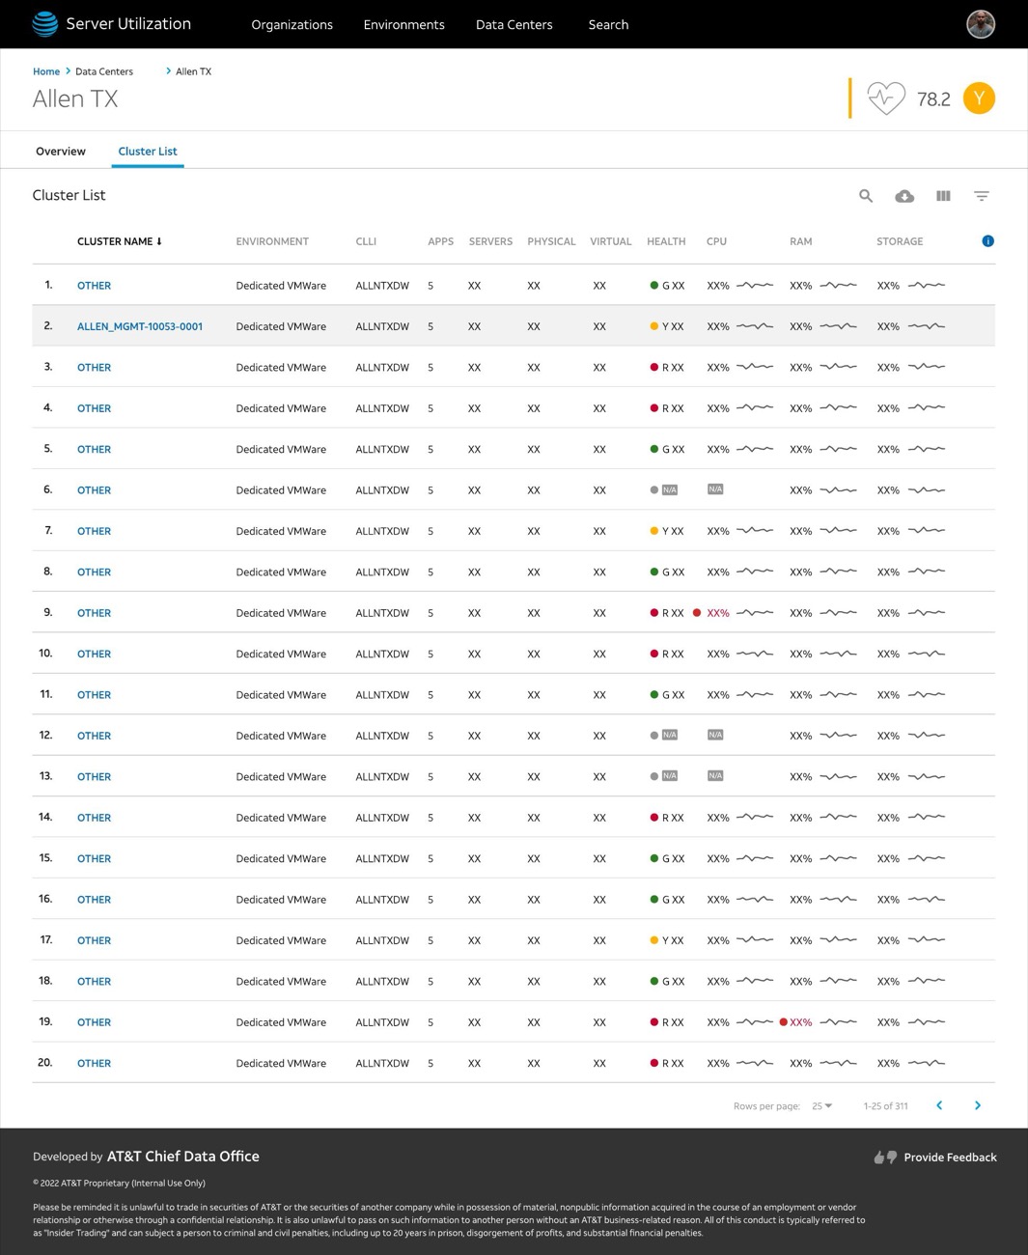Sort by CPU column header

point(716,241)
